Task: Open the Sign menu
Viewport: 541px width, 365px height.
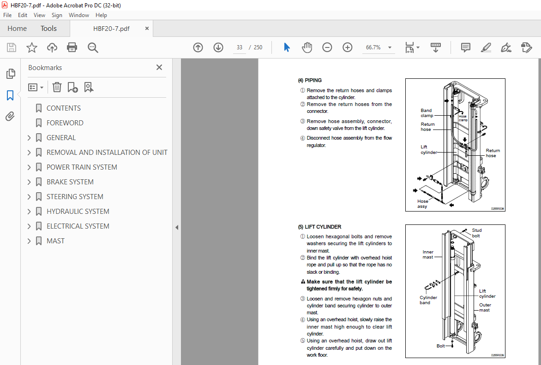Action: [x=57, y=15]
